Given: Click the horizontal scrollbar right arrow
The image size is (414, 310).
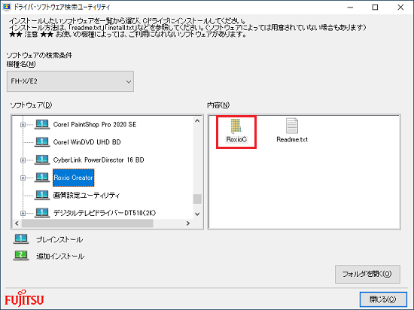Looking at the screenshot, I should tap(188, 223).
